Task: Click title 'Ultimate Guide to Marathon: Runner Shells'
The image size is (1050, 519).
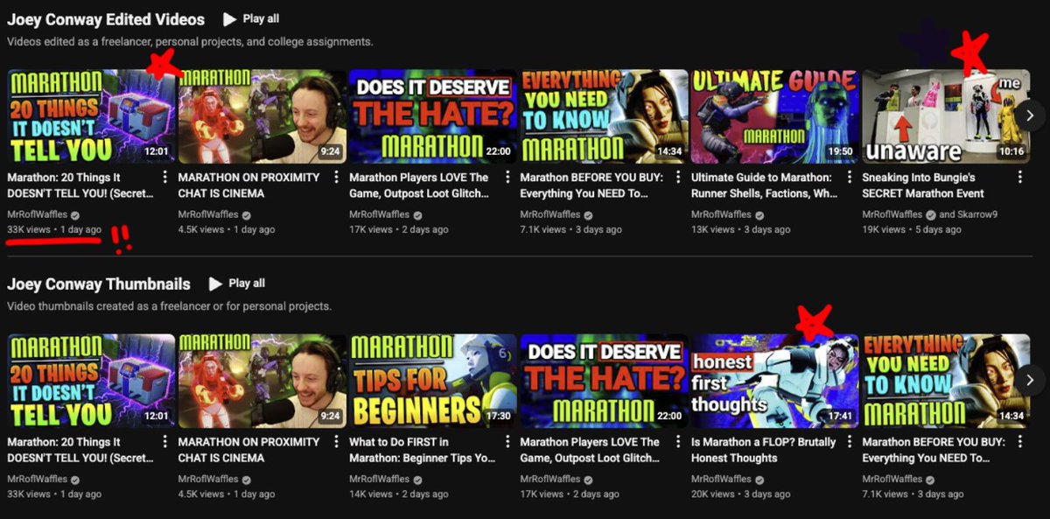Action: coord(765,186)
